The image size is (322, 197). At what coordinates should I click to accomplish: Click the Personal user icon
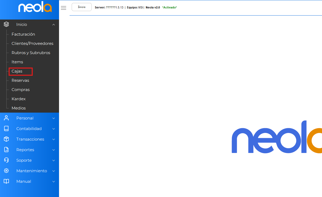coord(6,118)
